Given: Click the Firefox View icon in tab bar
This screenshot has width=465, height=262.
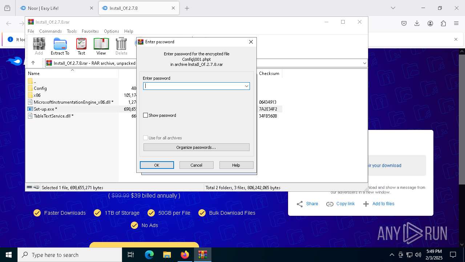Looking at the screenshot, I should coord(7,8).
